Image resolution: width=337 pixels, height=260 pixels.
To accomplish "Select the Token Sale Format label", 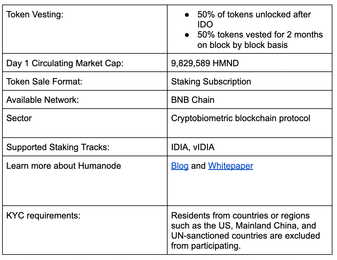I will point(44,82).
